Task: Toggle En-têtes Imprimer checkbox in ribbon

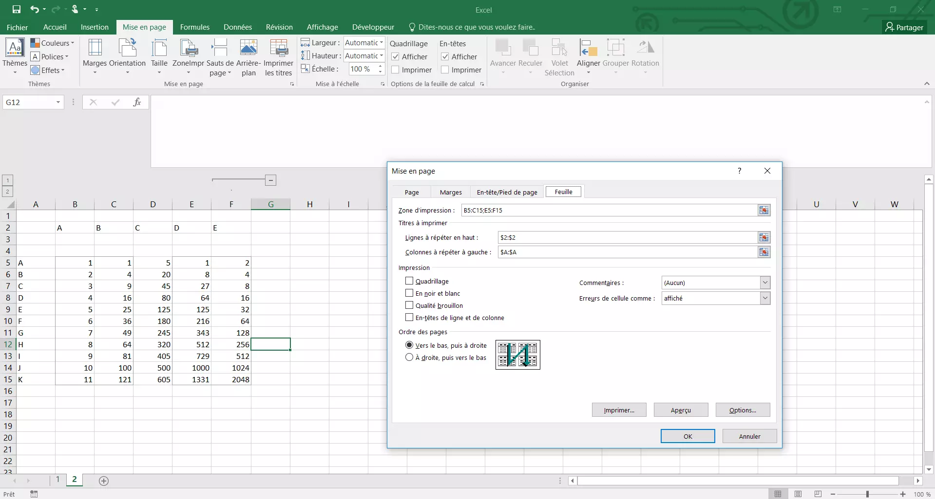Action: (x=445, y=70)
